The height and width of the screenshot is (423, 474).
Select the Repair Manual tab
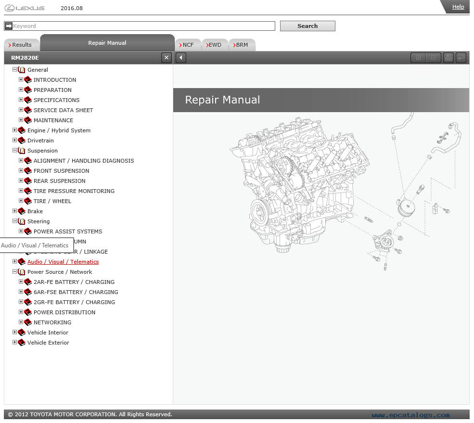click(107, 43)
